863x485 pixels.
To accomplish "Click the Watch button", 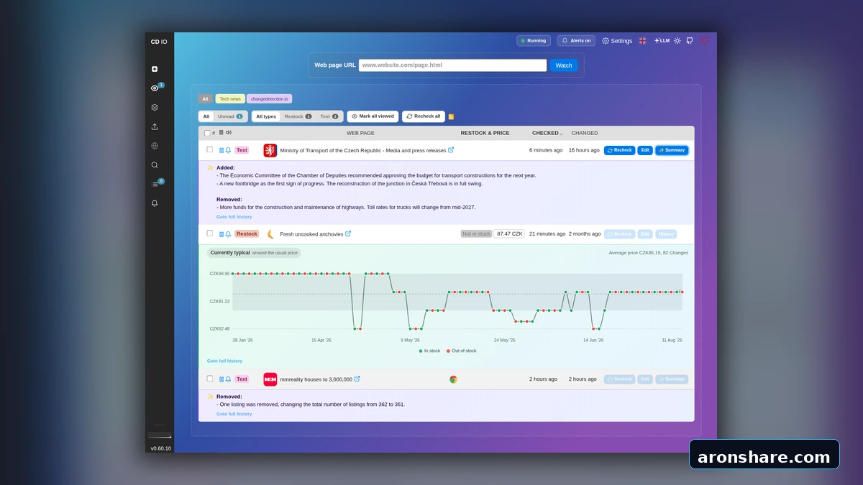I will [x=564, y=65].
